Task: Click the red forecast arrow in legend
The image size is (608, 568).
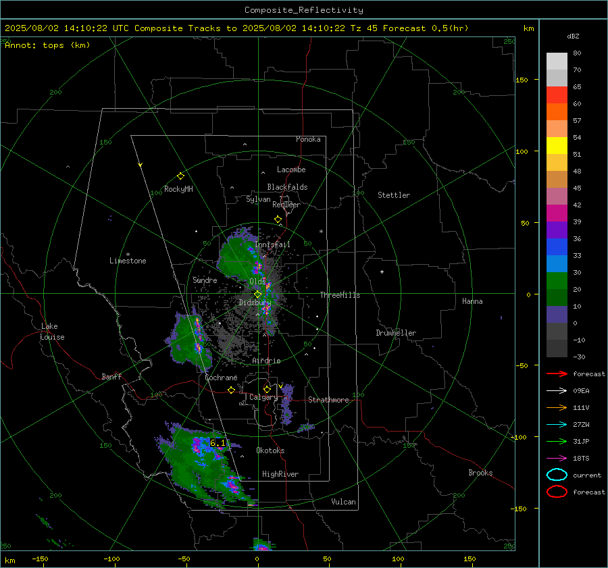Action: click(557, 373)
